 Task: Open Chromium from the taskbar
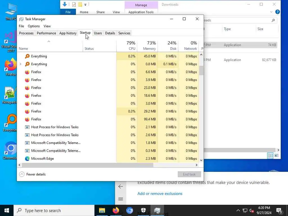point(129,210)
